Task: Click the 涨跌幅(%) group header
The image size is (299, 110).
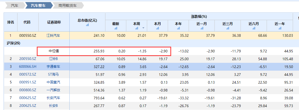Action: [x=199, y=17]
